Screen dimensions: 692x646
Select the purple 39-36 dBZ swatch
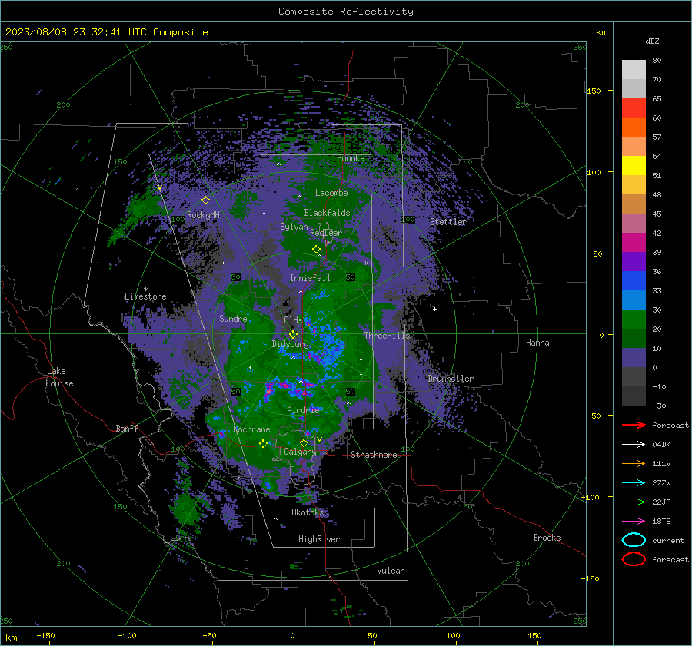(634, 262)
